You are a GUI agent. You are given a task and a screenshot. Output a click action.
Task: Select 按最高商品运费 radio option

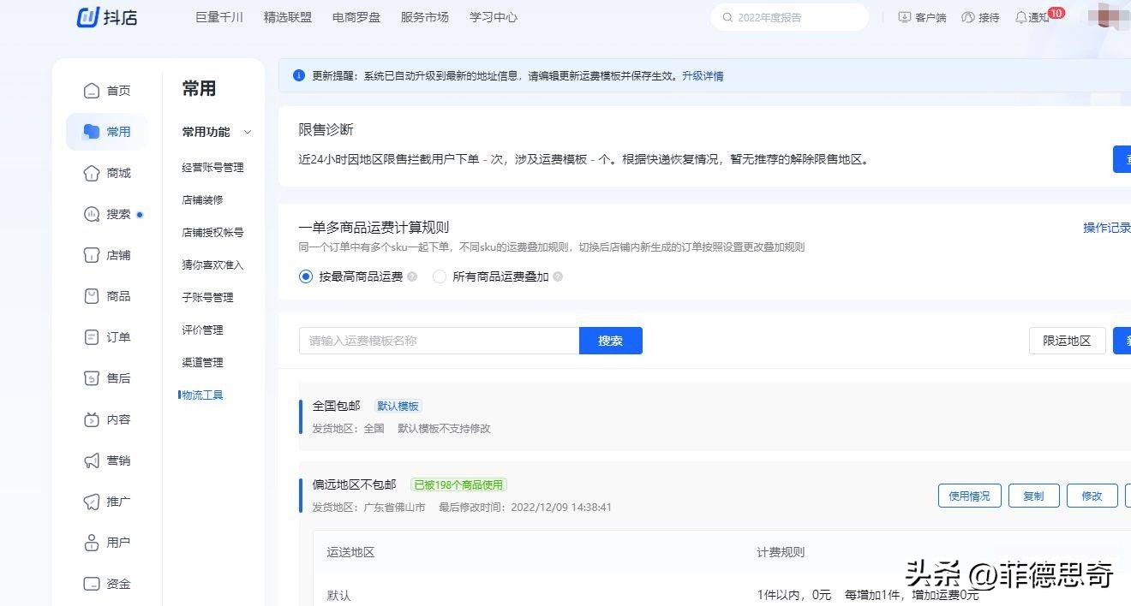[306, 276]
